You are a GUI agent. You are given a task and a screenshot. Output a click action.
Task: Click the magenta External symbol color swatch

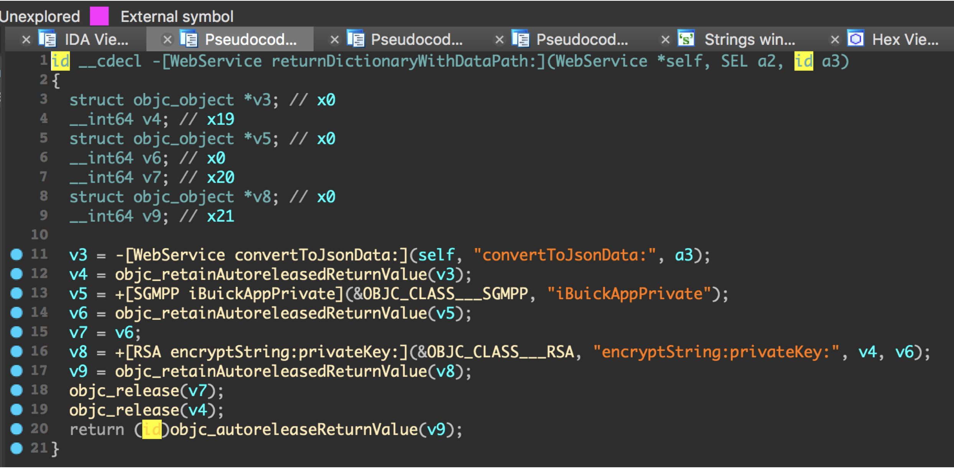tap(99, 16)
